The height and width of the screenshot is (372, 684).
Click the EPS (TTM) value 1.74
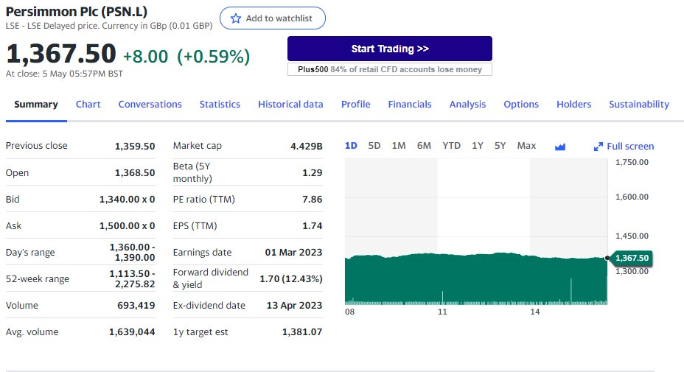(x=313, y=226)
